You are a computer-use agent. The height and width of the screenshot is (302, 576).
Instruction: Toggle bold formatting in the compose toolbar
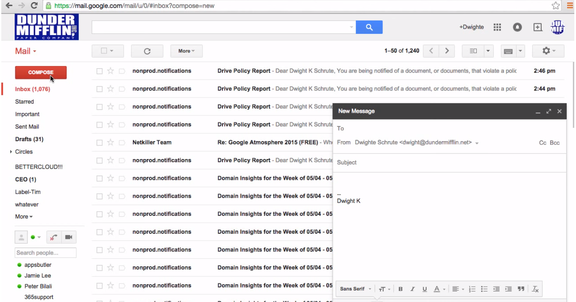400,289
